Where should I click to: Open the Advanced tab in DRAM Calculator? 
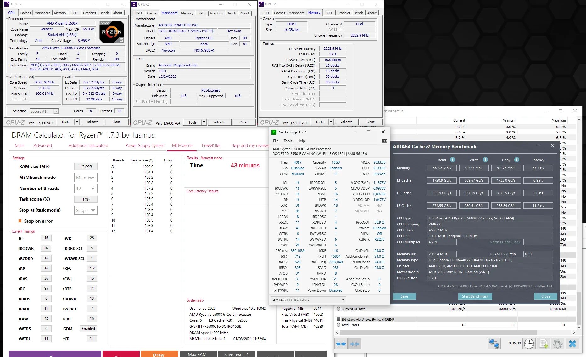pyautogui.click(x=43, y=145)
